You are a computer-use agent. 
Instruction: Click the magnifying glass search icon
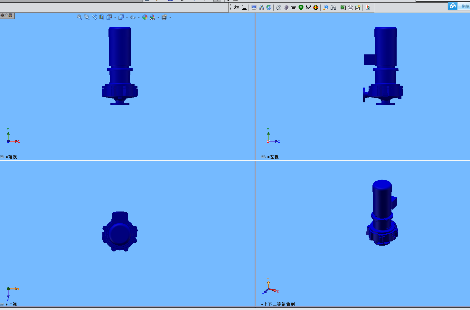[x=326, y=7]
